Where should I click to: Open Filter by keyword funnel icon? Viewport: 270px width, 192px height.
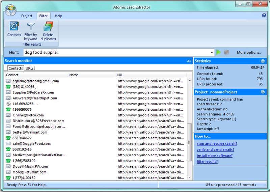coord(31,26)
